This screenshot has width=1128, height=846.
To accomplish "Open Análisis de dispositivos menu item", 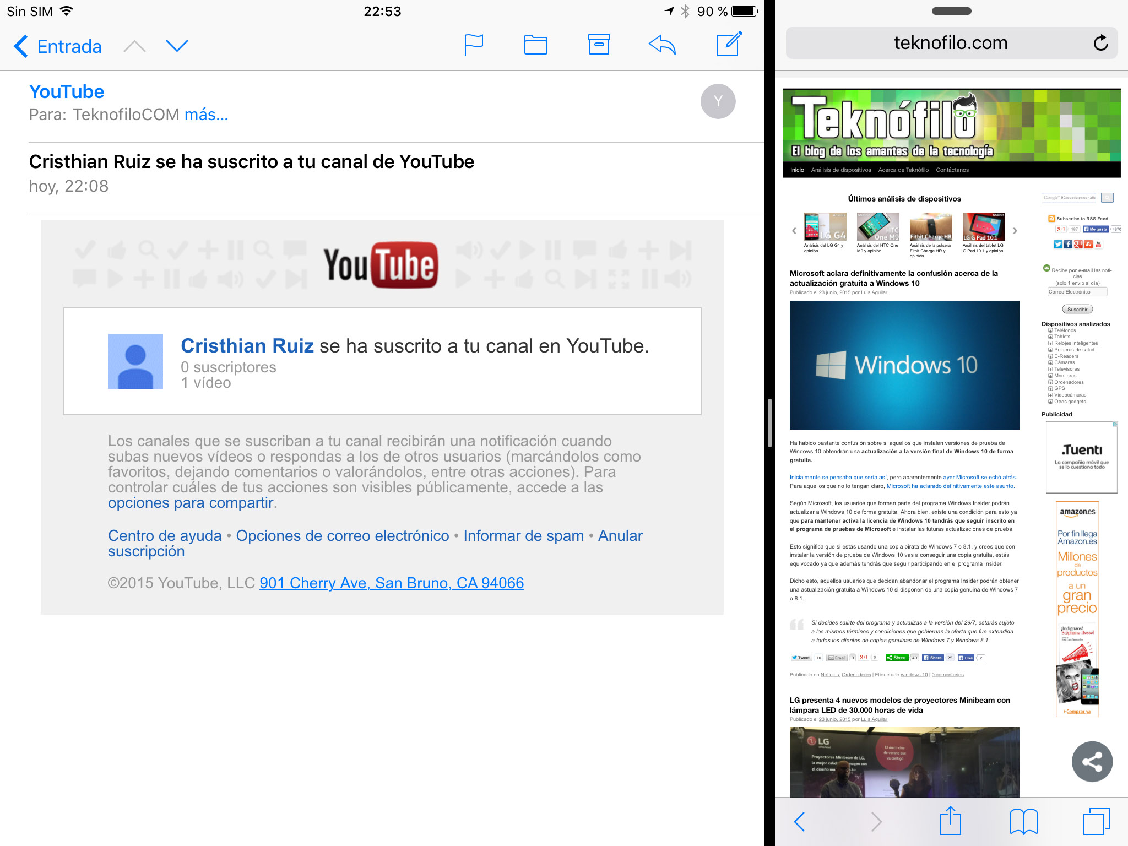I will coord(840,170).
